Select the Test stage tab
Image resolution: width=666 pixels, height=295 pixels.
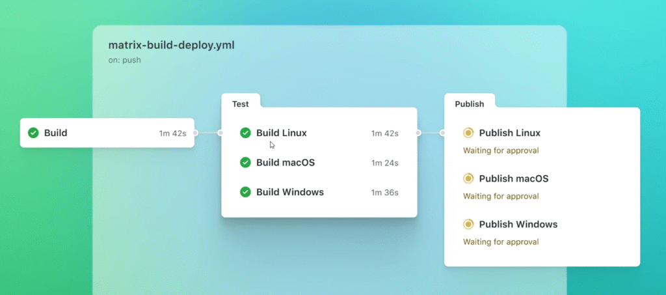[241, 104]
